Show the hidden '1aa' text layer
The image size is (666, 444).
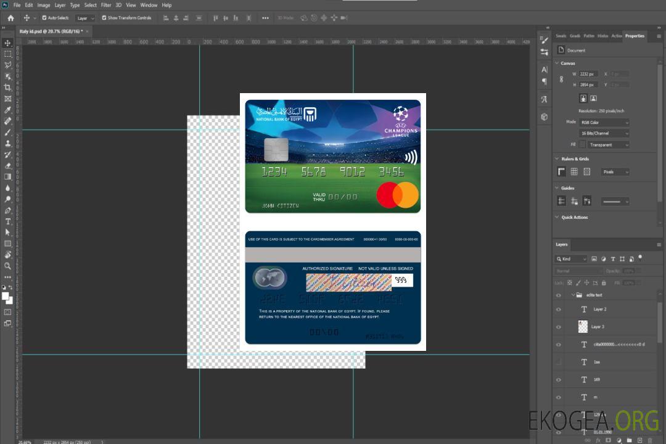559,362
